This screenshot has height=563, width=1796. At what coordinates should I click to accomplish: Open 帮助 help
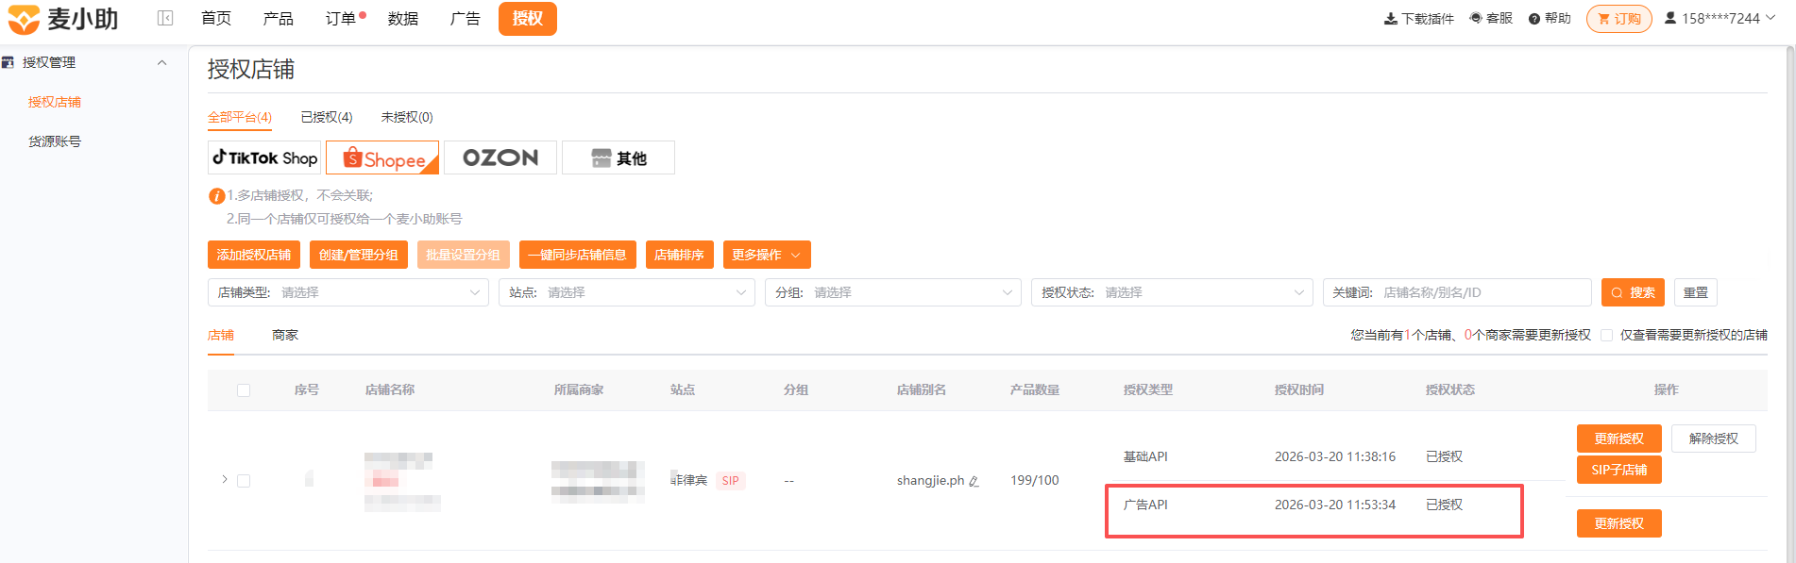point(1550,18)
